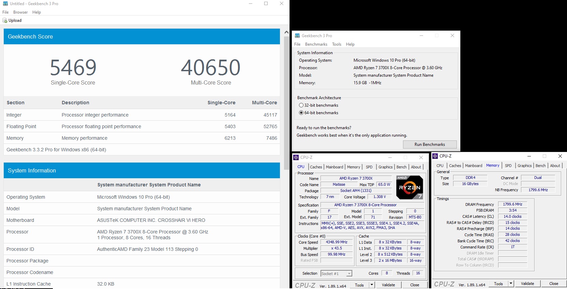Click the Single-Core Score 5469

pyautogui.click(x=73, y=67)
